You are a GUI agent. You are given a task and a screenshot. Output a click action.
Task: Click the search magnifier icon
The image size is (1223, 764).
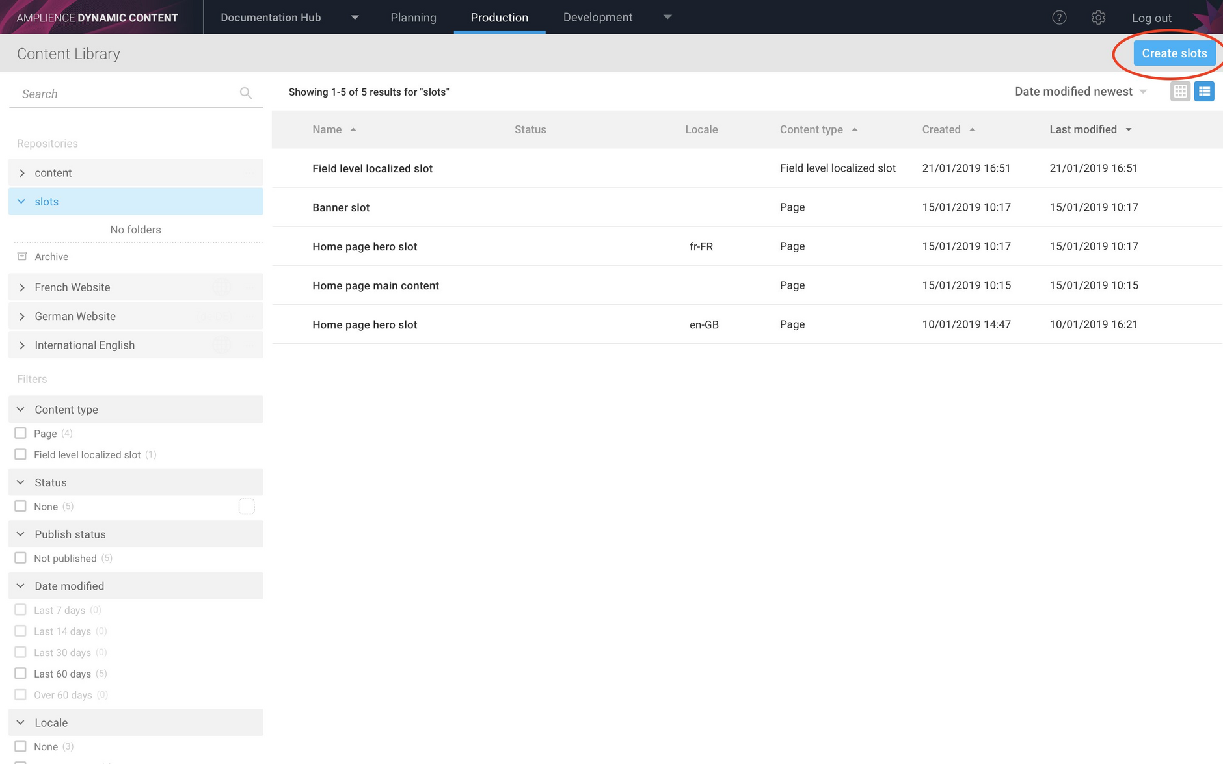(x=246, y=93)
